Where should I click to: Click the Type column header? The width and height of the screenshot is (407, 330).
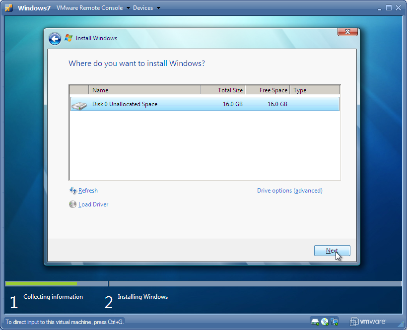315,90
